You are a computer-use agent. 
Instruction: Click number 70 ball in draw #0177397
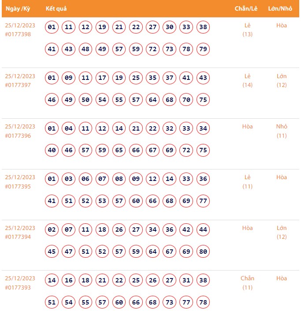click(x=186, y=100)
